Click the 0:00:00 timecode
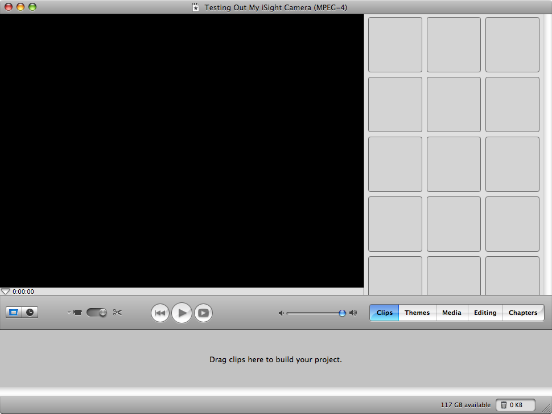Image resolution: width=552 pixels, height=414 pixels. (23, 292)
